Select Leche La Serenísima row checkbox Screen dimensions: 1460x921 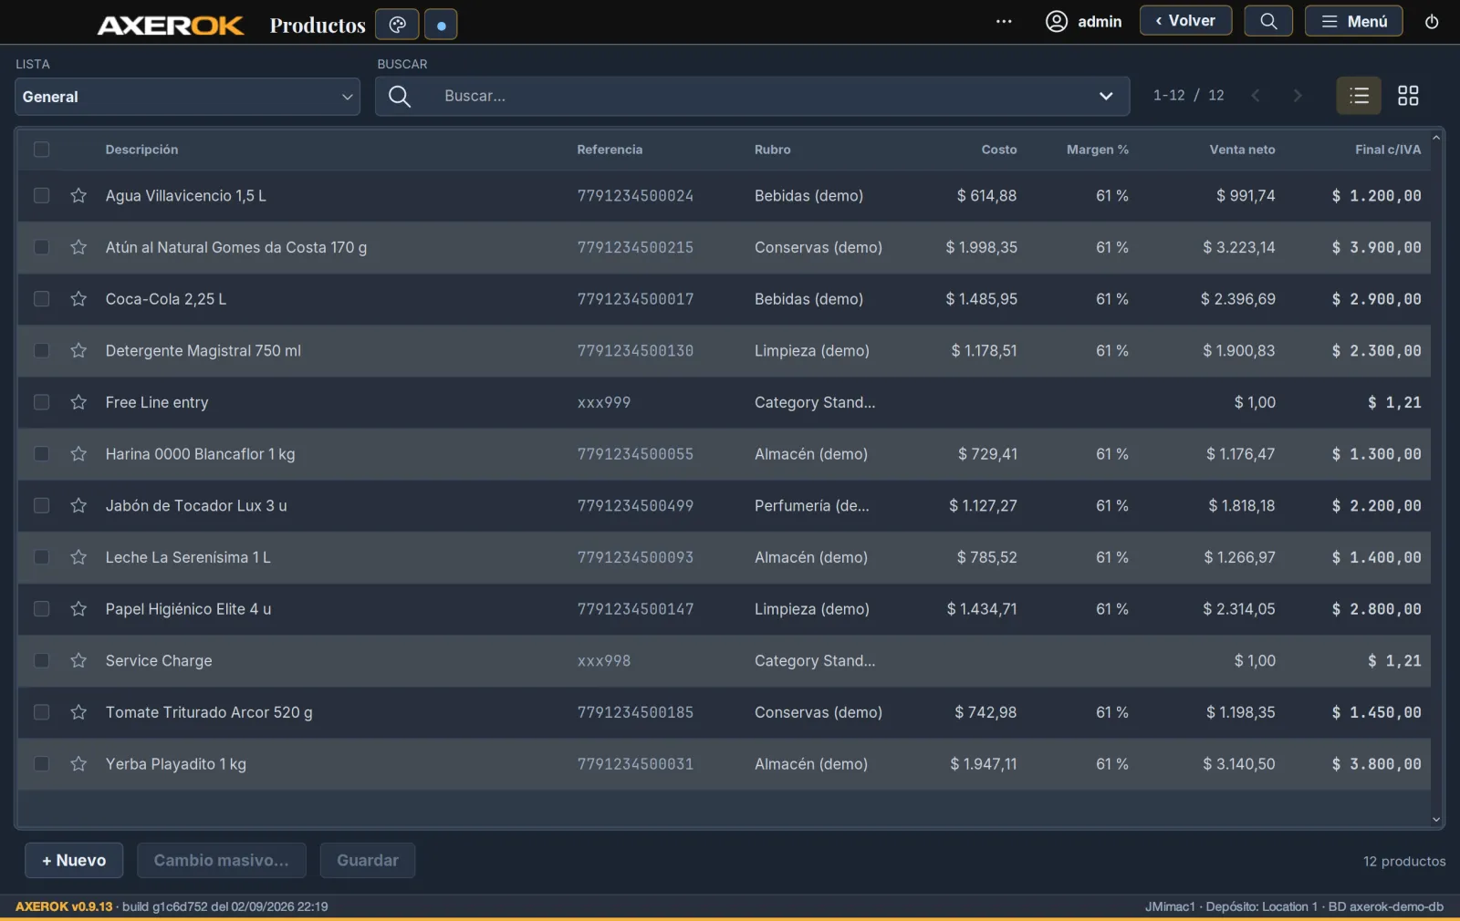pos(42,557)
